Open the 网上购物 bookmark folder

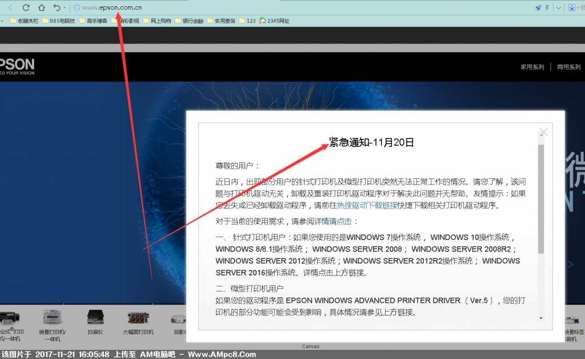(x=157, y=21)
